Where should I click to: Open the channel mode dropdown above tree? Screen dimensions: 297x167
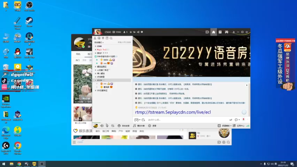point(99,42)
